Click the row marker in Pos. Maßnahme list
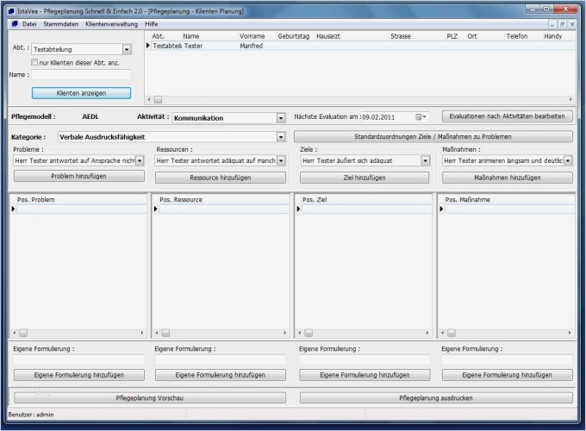 point(441,209)
